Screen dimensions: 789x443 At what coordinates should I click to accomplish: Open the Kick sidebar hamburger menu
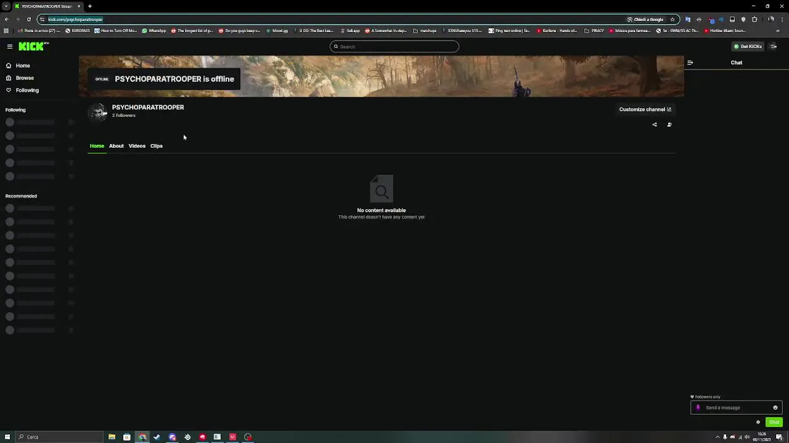coord(10,46)
